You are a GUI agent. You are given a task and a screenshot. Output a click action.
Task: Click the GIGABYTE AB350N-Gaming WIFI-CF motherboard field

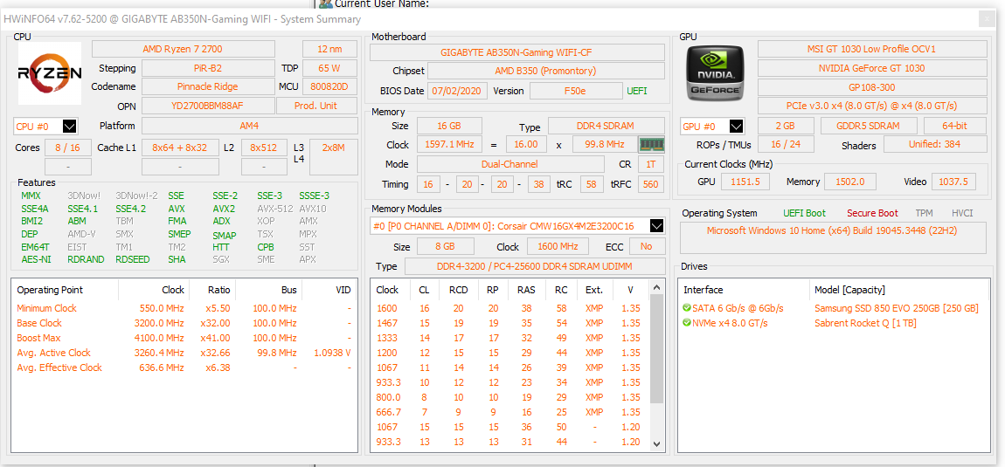517,52
